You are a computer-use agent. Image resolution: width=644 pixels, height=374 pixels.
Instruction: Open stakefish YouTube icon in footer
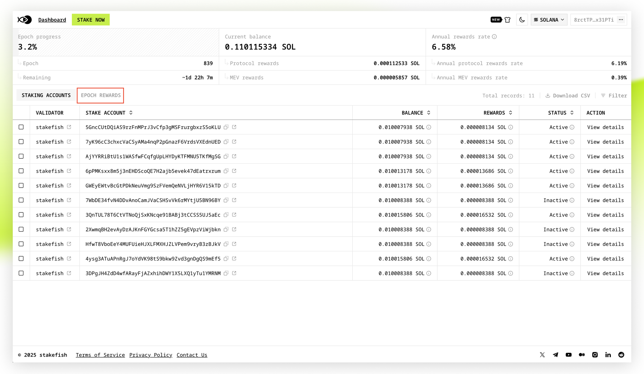[x=569, y=355]
